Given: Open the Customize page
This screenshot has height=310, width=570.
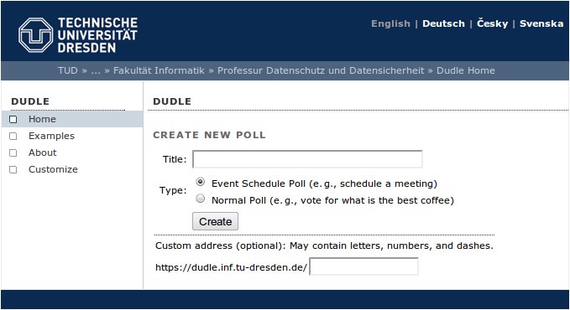Looking at the screenshot, I should coord(53,169).
